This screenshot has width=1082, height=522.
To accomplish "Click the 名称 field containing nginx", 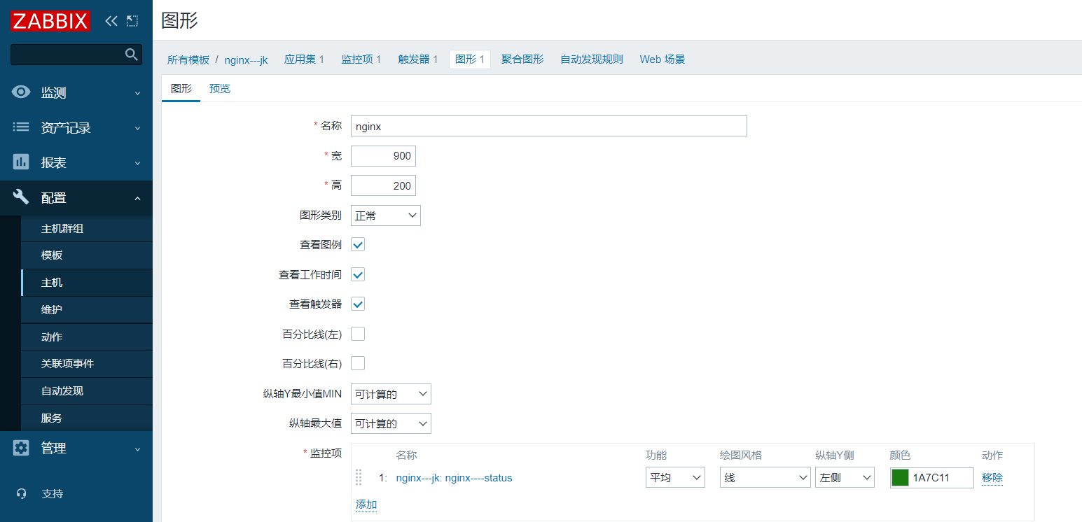I will point(549,126).
